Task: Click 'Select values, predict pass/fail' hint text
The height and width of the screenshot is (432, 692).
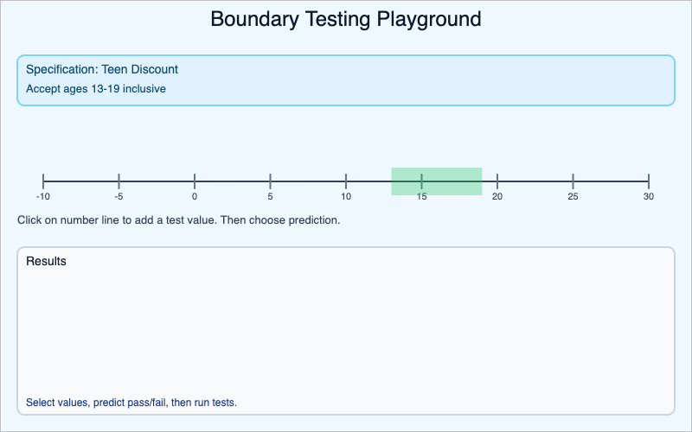Action: click(131, 402)
